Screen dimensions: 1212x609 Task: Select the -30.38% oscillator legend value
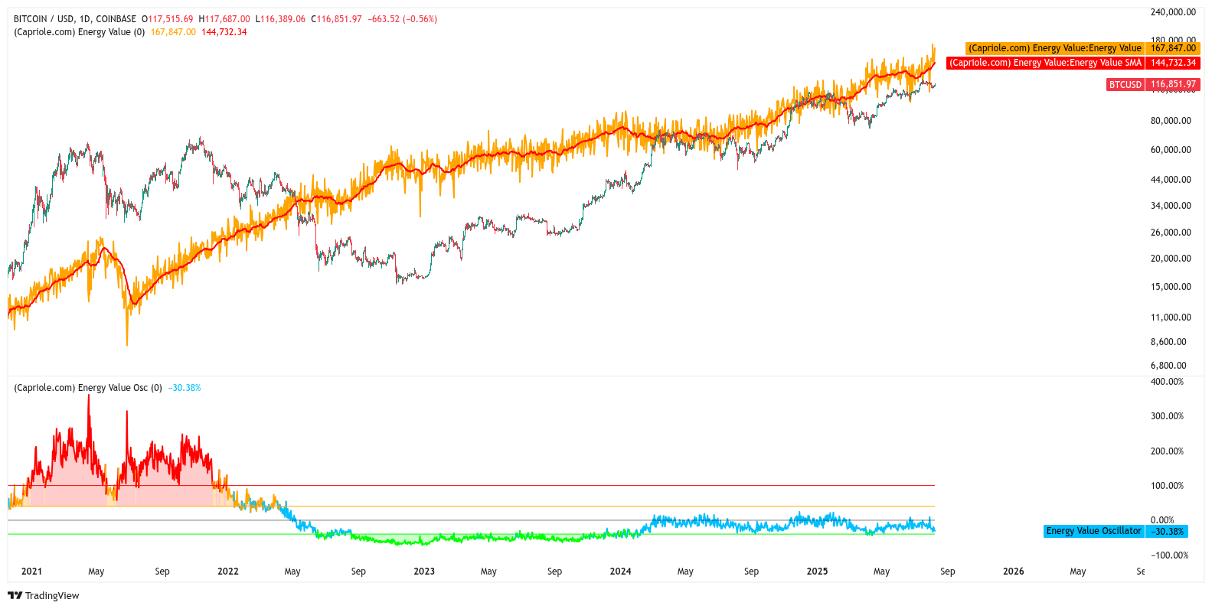185,388
